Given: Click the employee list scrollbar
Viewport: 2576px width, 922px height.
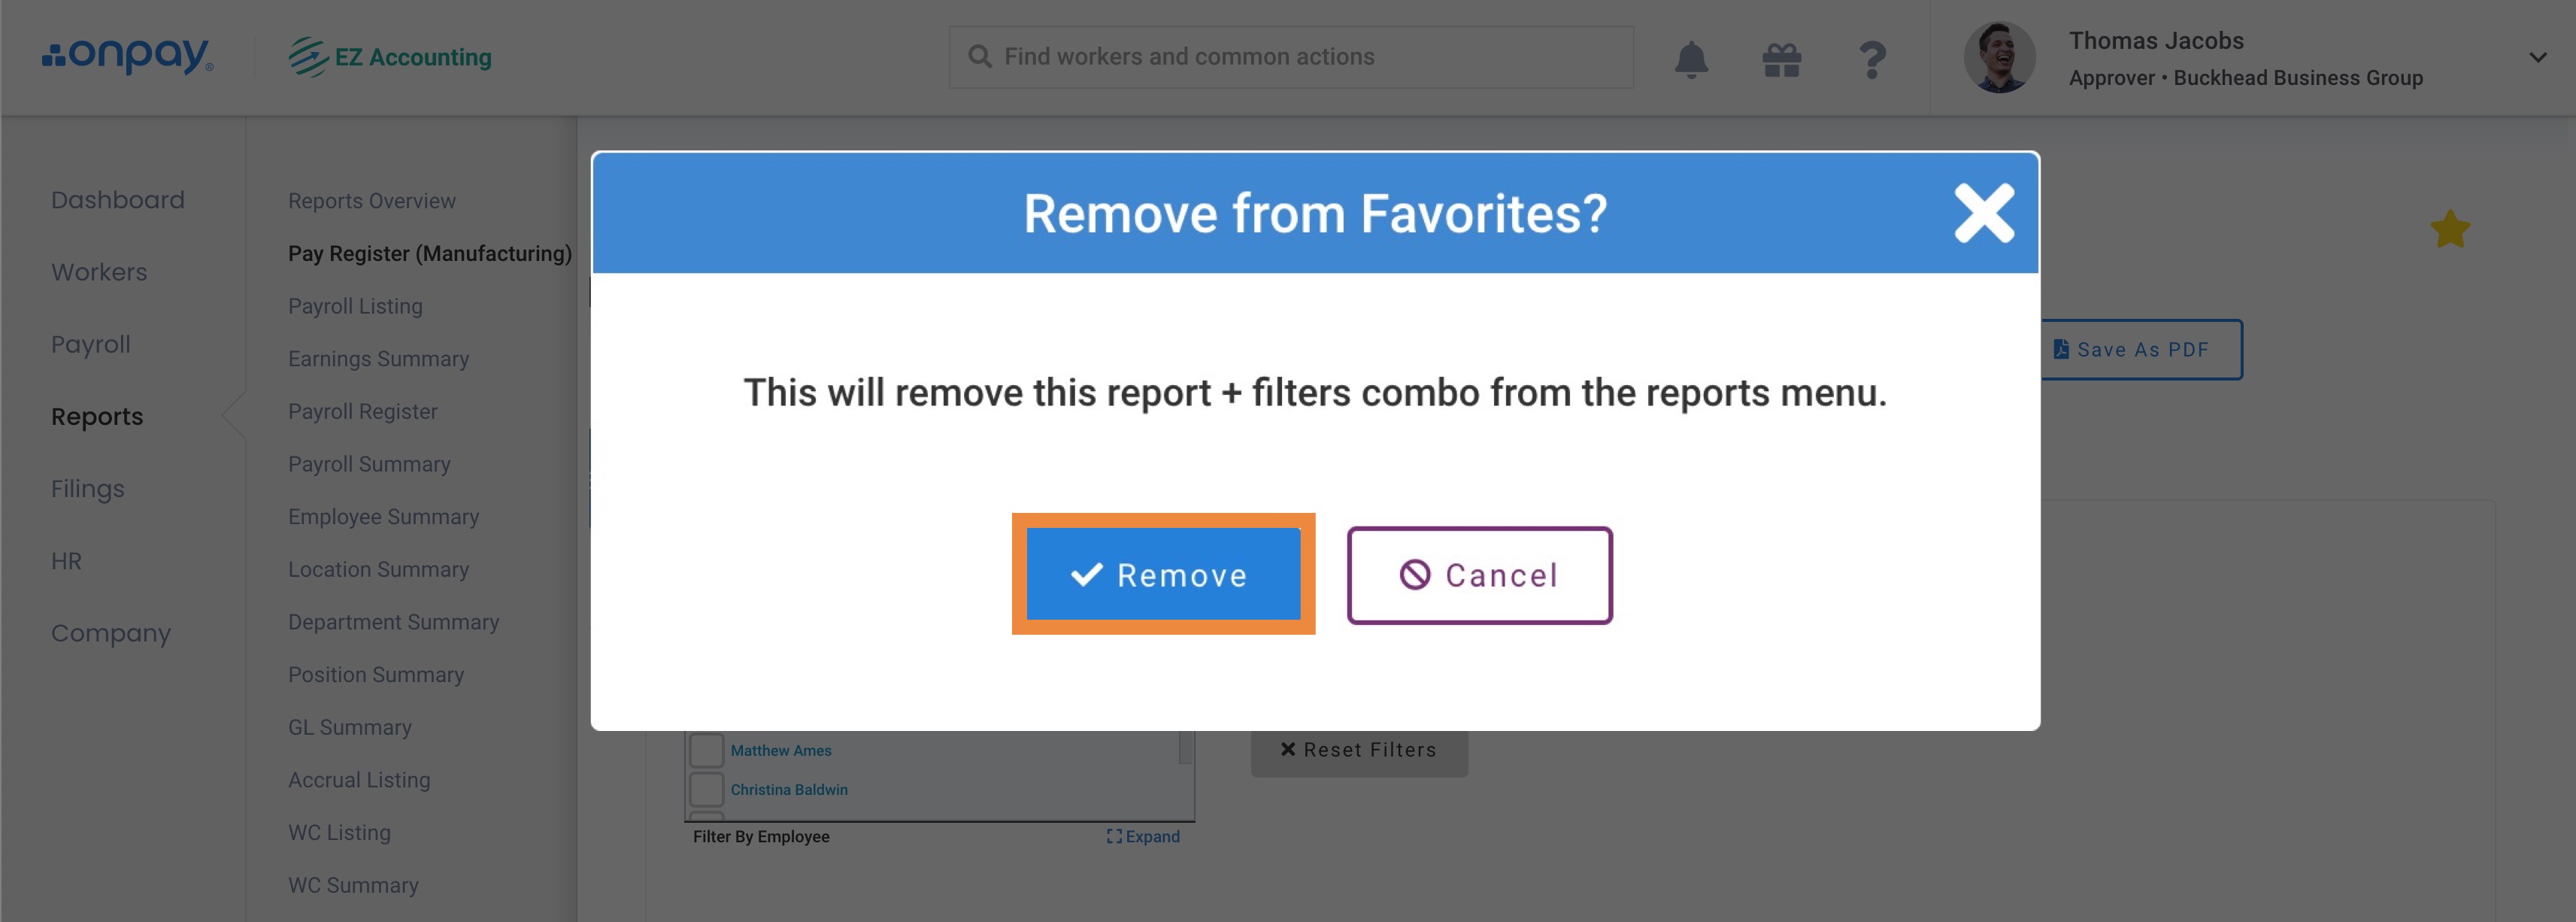Looking at the screenshot, I should click(1185, 748).
